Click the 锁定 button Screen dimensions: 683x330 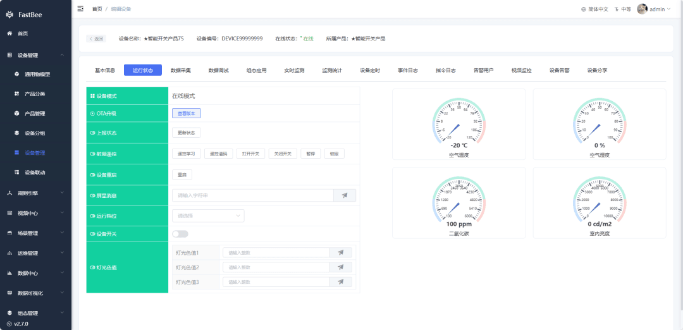(335, 153)
